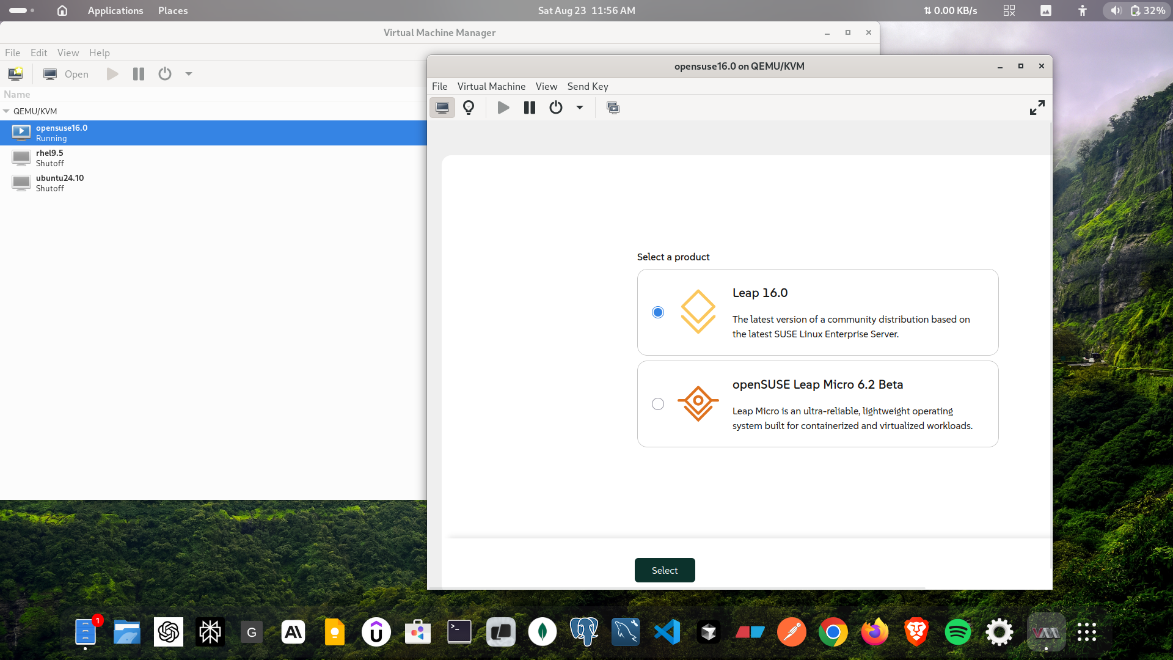The image size is (1173, 660).
Task: Launch Spotify from the dock
Action: pos(958,632)
